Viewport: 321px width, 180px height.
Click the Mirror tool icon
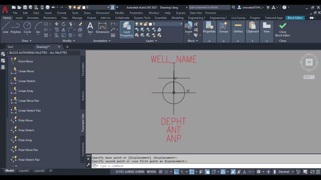[63, 29]
